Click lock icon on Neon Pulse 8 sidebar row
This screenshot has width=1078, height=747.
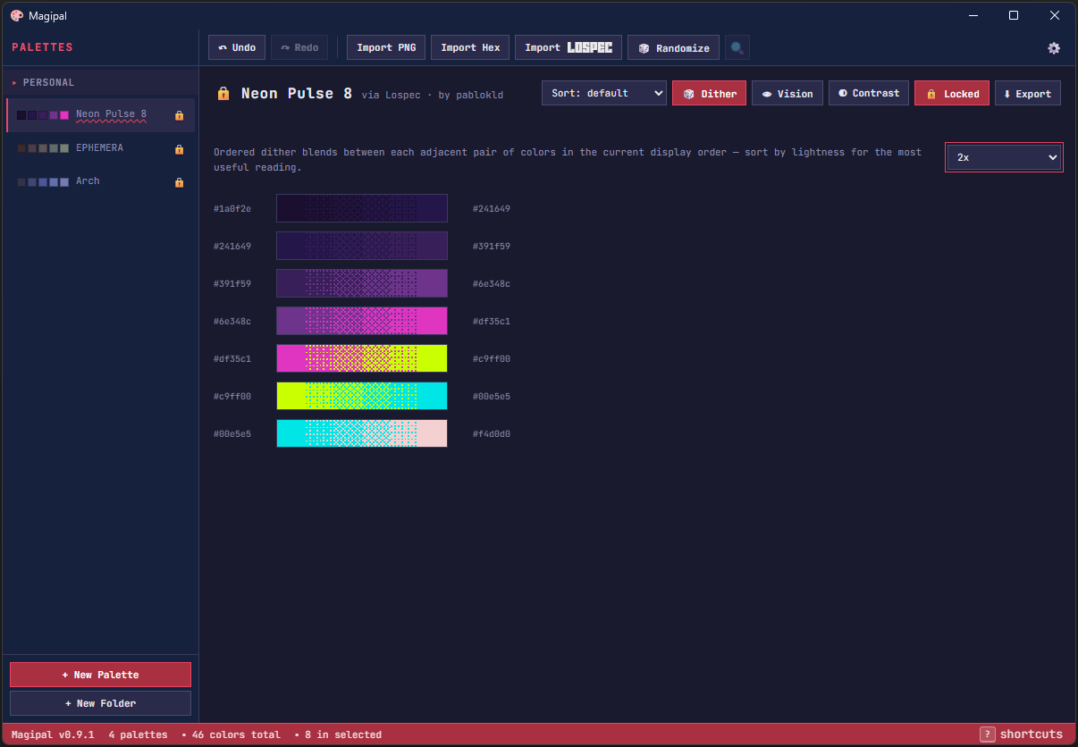coord(179,115)
